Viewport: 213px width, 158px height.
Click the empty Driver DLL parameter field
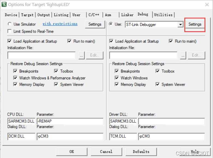(172, 121)
